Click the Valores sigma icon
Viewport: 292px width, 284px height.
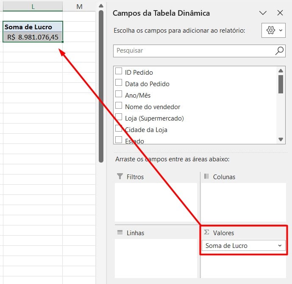point(207,233)
